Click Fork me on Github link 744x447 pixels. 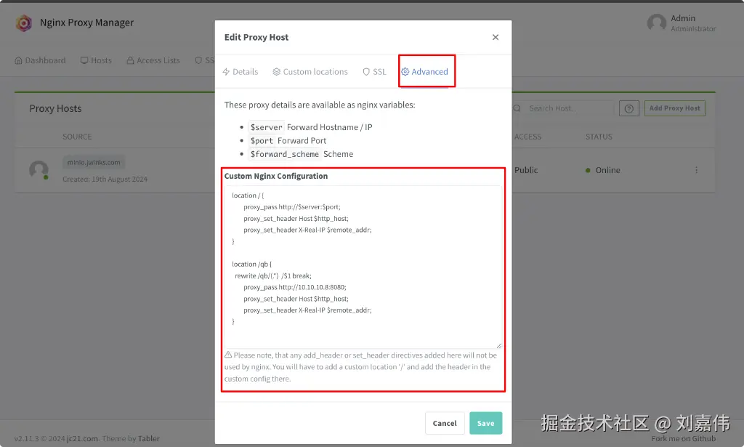[683, 438]
